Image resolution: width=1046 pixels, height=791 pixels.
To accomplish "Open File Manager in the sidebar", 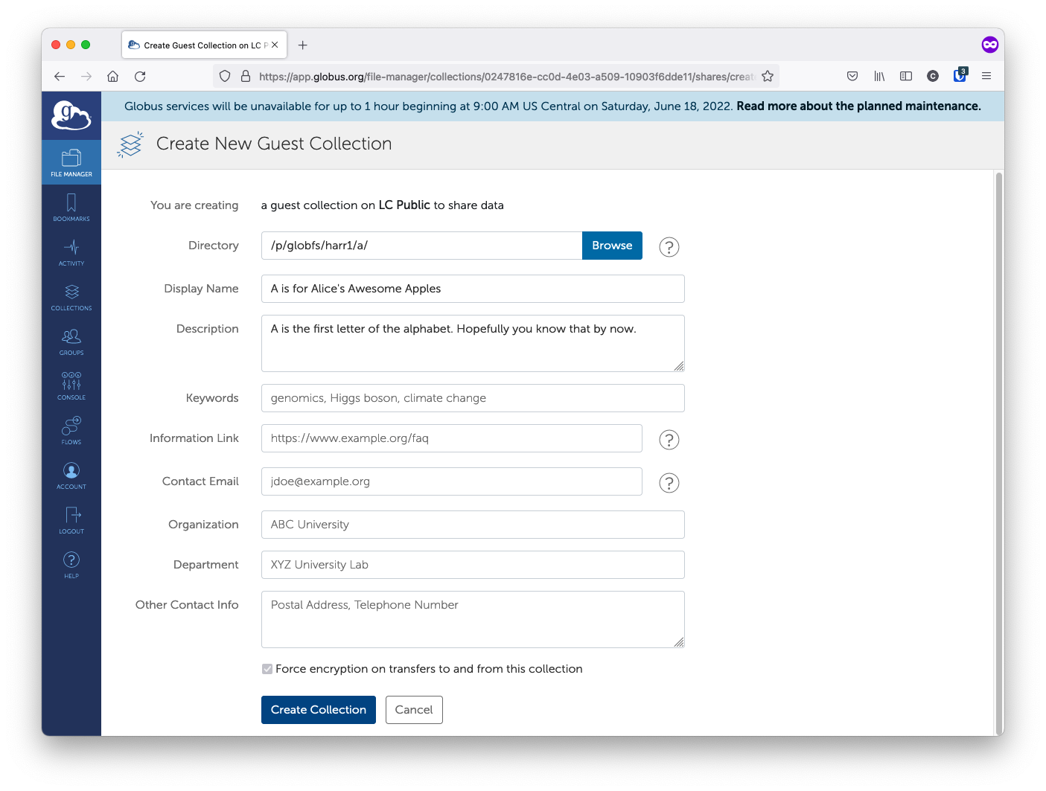I will pos(71,162).
